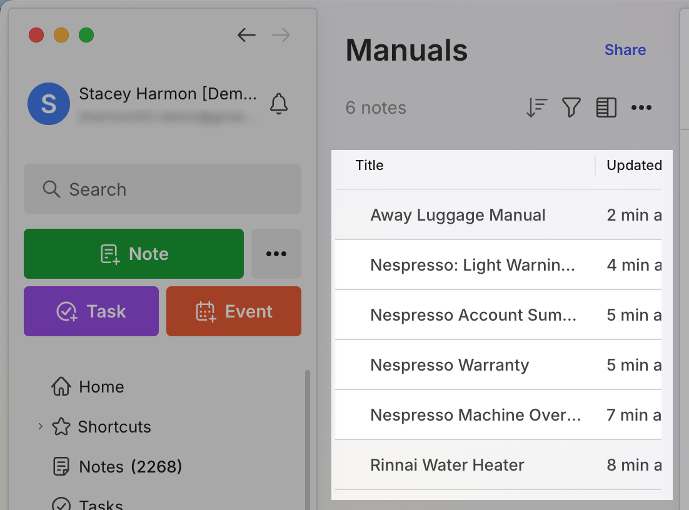This screenshot has width=689, height=510.
Task: Click the Home house icon
Action: pos(61,387)
